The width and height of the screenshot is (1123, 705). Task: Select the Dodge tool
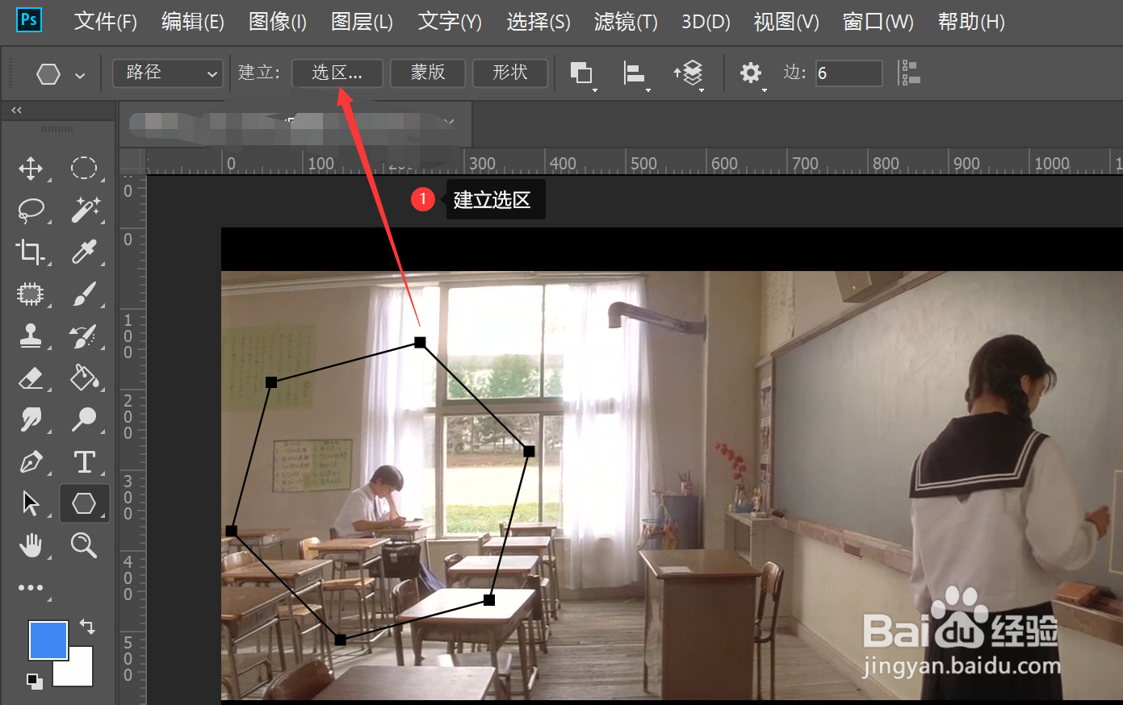click(84, 419)
